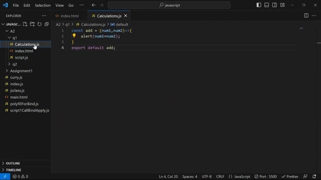Click the default symbol breadcrumb
The height and width of the screenshot is (180, 321).
(x=119, y=24)
